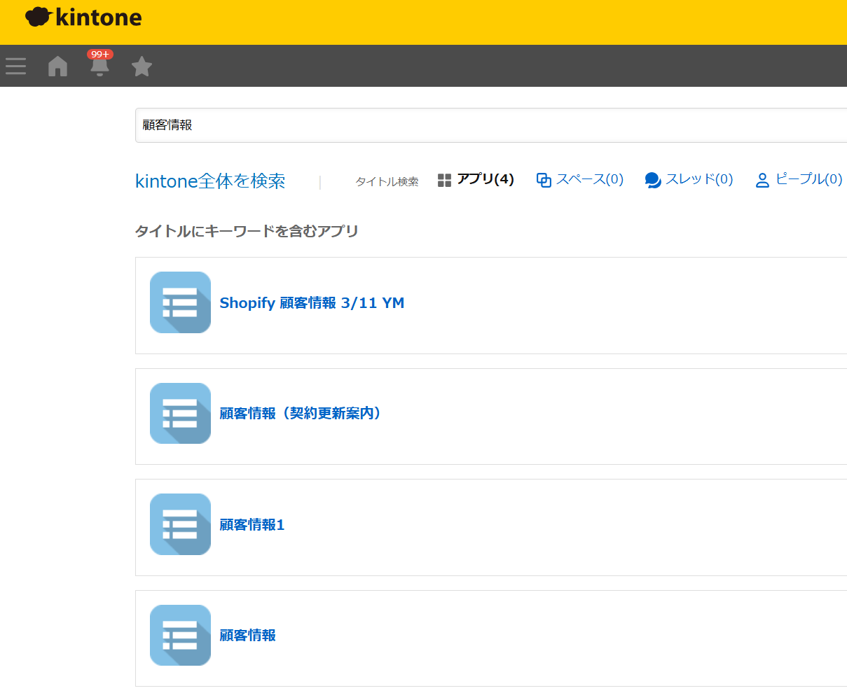Open the favorites star icon
Image resolution: width=847 pixels, height=693 pixels.
point(142,66)
